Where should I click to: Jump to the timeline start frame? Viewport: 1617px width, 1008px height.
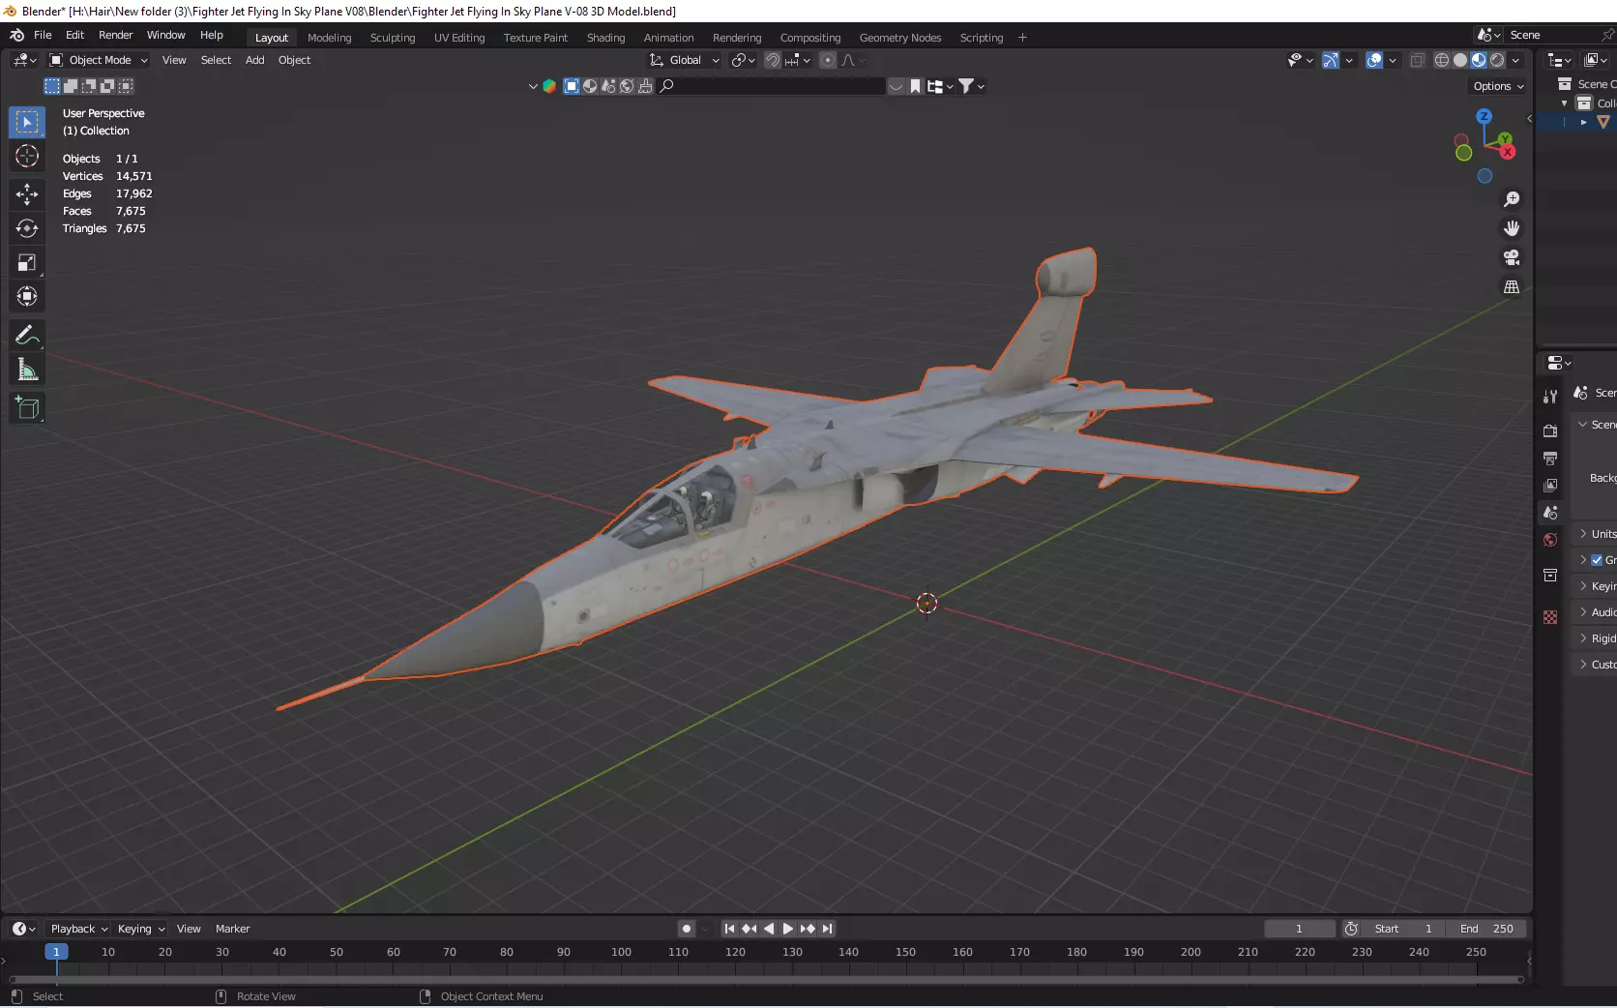pos(729,929)
